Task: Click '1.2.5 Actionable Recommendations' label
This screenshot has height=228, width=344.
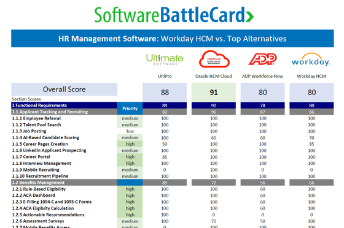Action: pos(49,215)
